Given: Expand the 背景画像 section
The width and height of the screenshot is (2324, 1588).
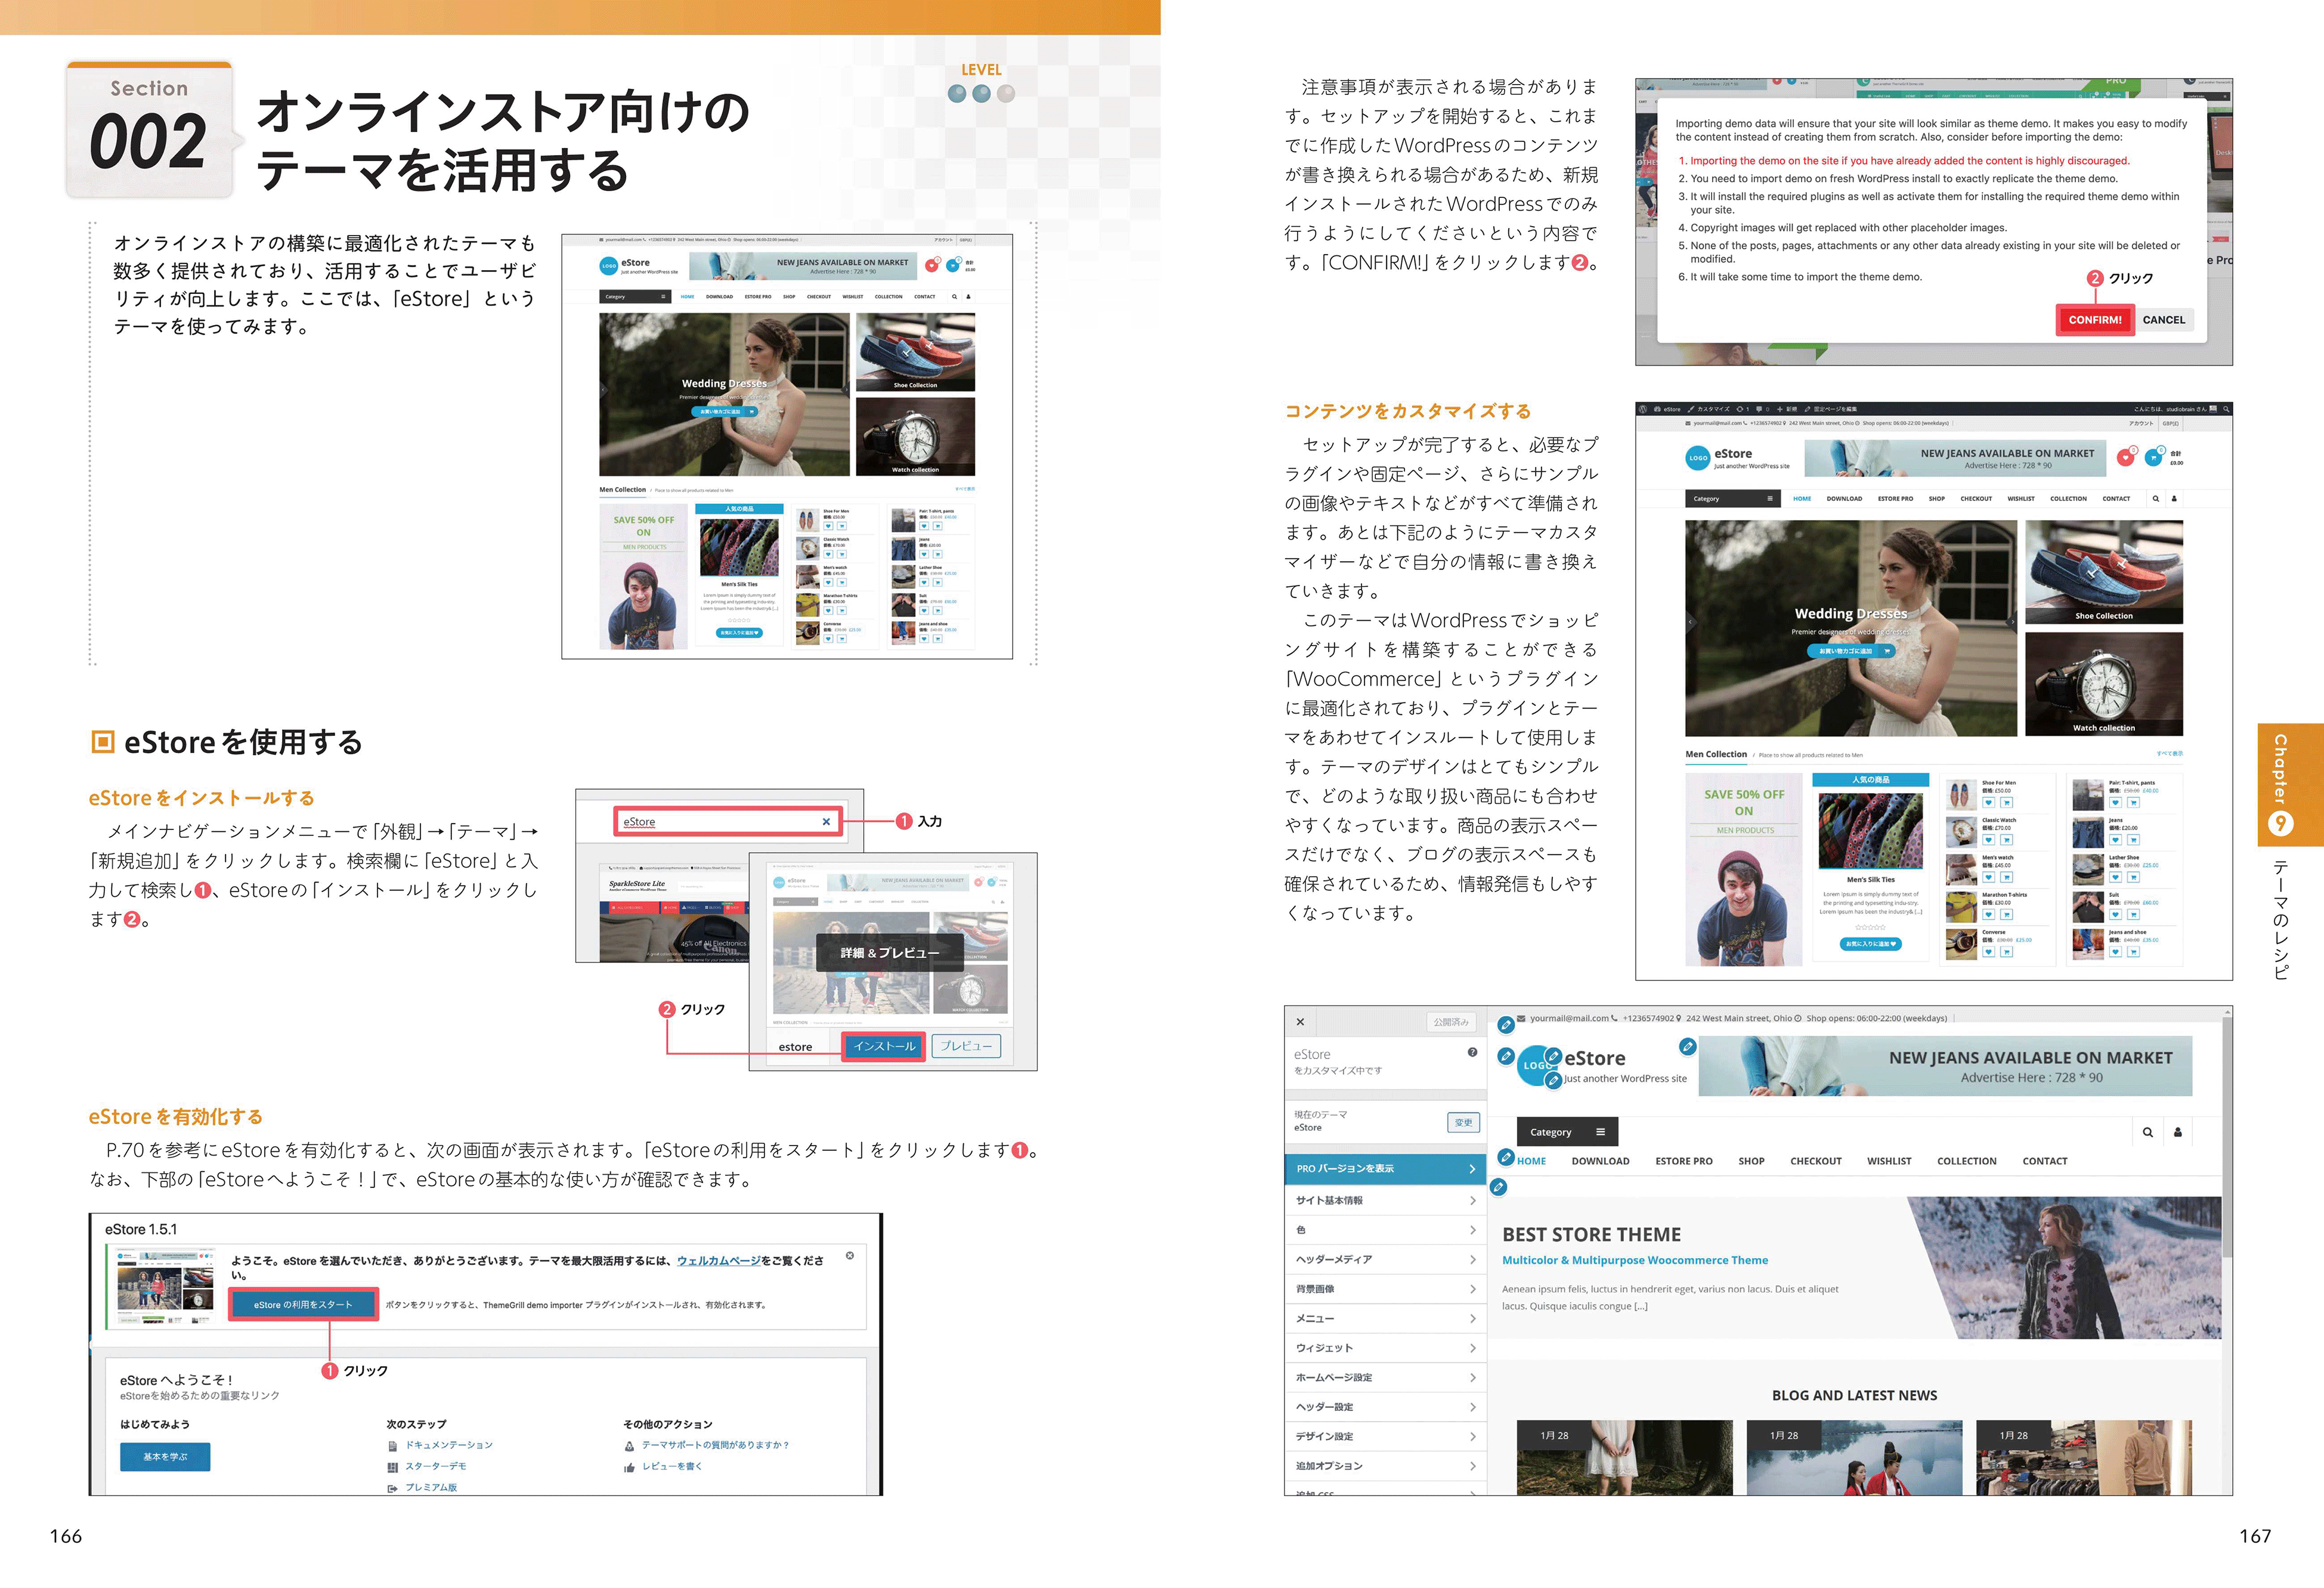Looking at the screenshot, I should coord(1385,1289).
